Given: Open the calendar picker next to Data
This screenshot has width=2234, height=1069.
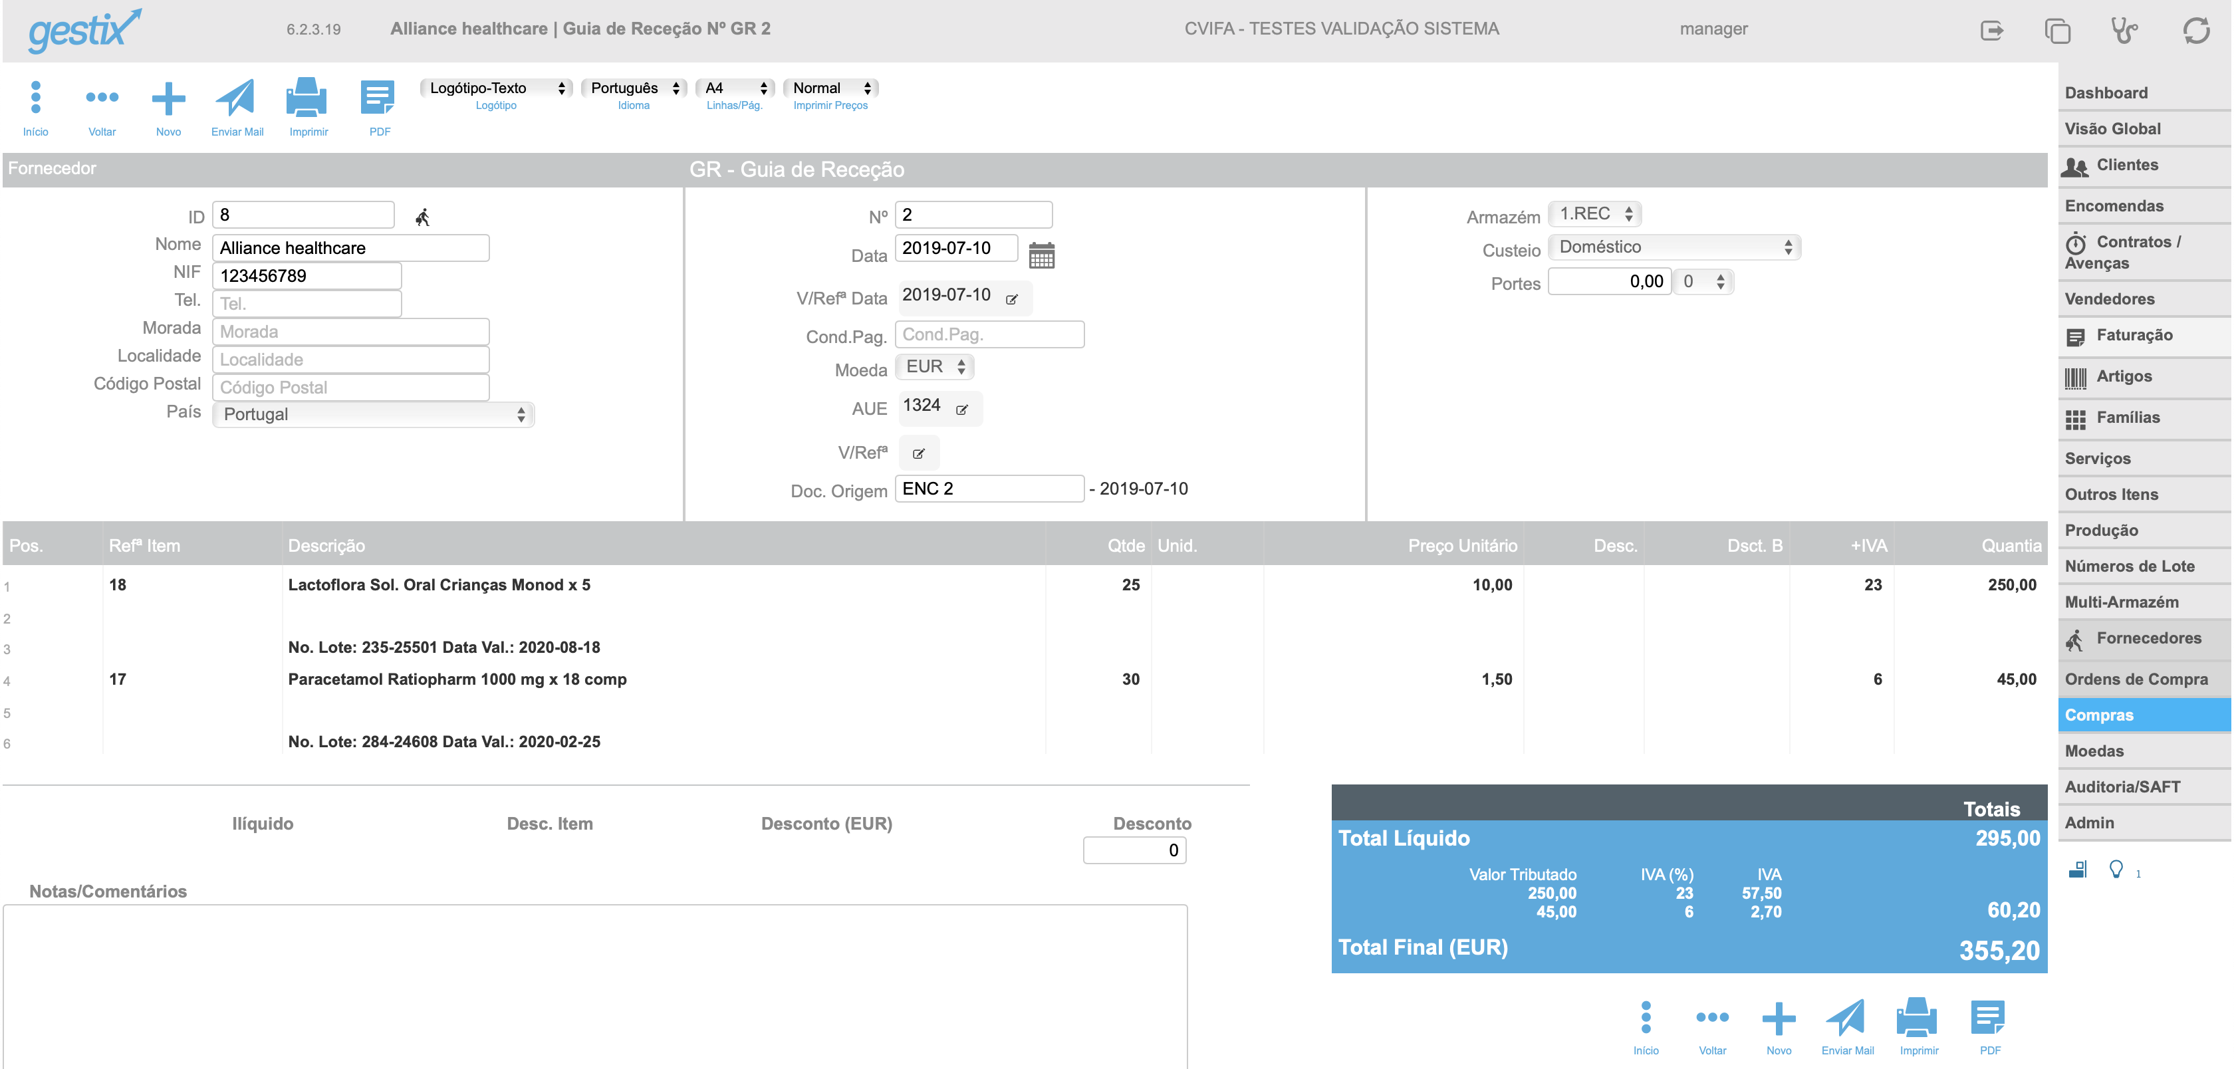Looking at the screenshot, I should tap(1042, 255).
